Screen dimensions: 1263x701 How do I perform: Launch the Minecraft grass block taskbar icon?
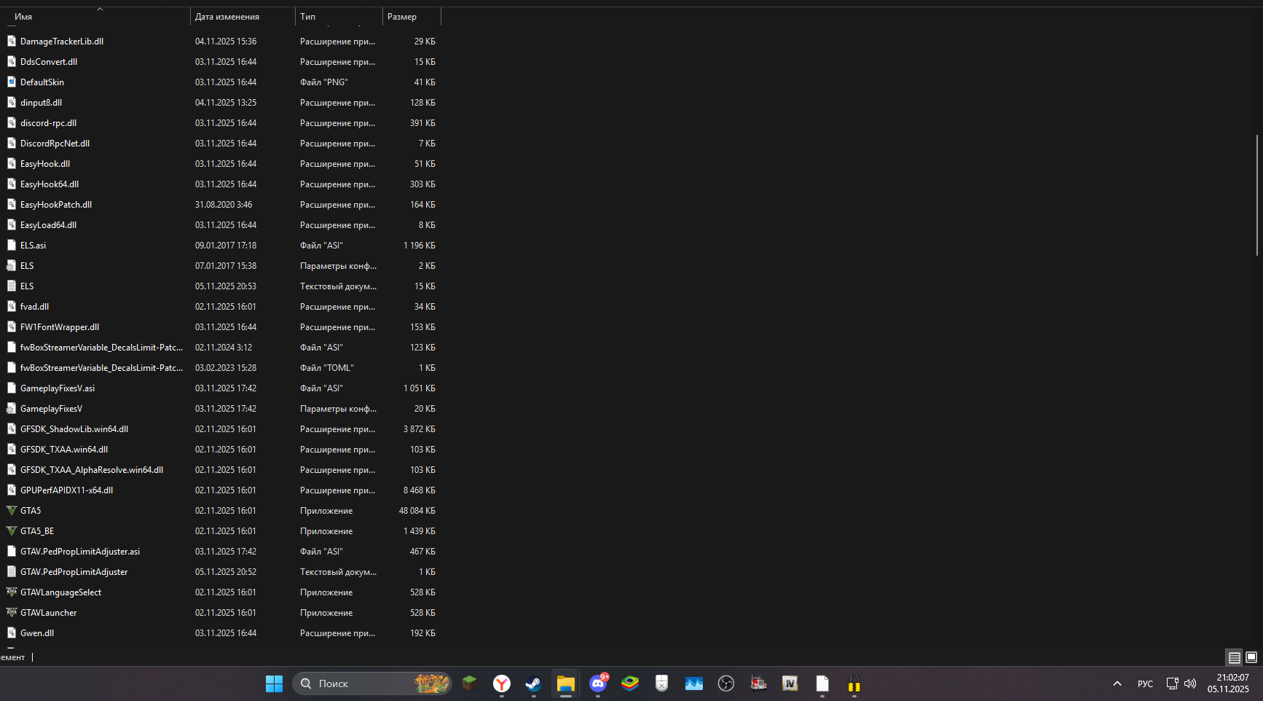click(x=470, y=684)
